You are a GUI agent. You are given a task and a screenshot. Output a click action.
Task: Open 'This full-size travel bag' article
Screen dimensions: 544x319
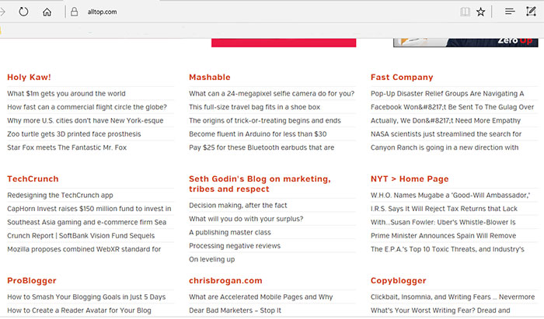[255, 107]
